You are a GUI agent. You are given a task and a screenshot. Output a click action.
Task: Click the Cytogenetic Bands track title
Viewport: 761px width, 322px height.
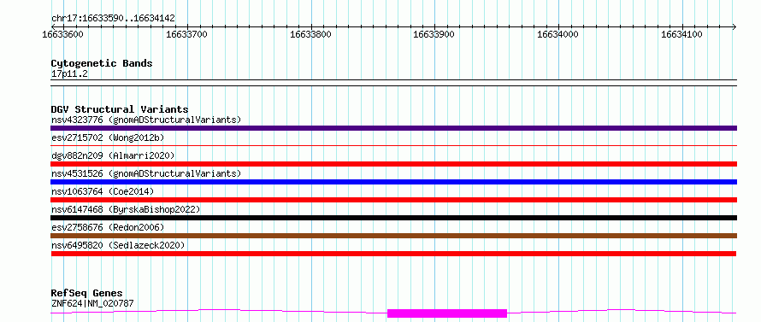102,63
